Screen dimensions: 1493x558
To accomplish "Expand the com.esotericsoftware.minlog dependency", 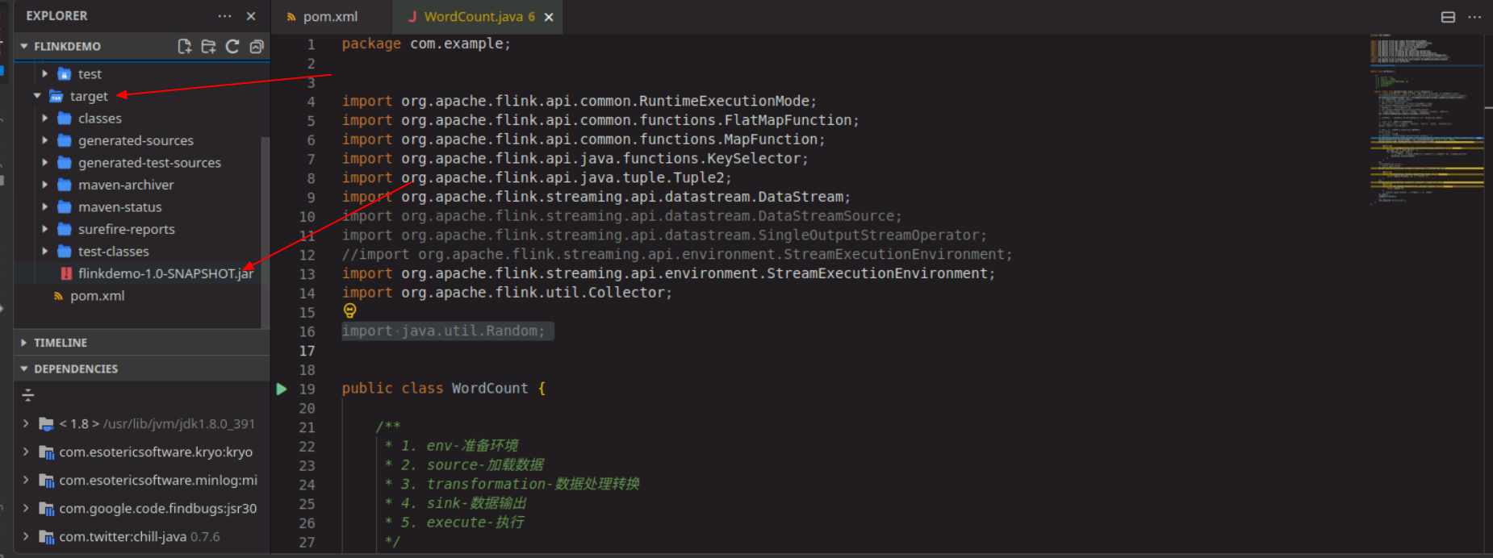I will coord(26,480).
